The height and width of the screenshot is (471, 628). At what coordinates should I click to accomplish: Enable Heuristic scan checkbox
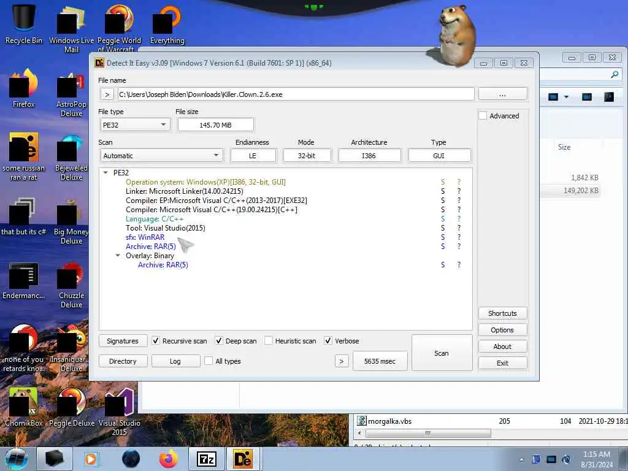(269, 341)
